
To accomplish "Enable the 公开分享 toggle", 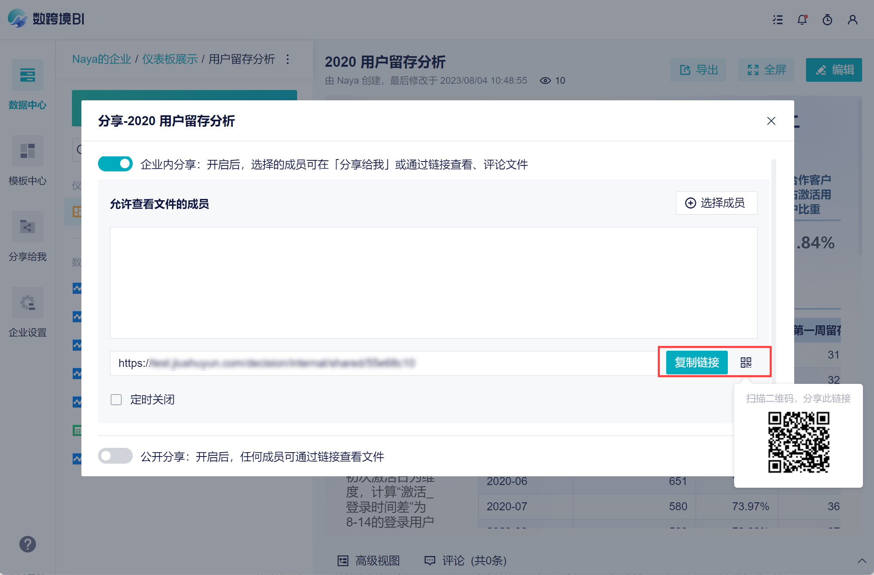I will click(115, 456).
